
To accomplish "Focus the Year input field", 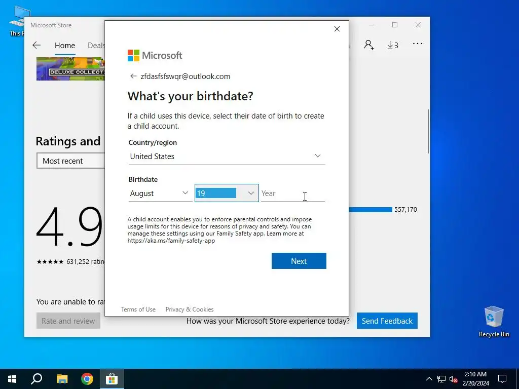I will coord(292,193).
